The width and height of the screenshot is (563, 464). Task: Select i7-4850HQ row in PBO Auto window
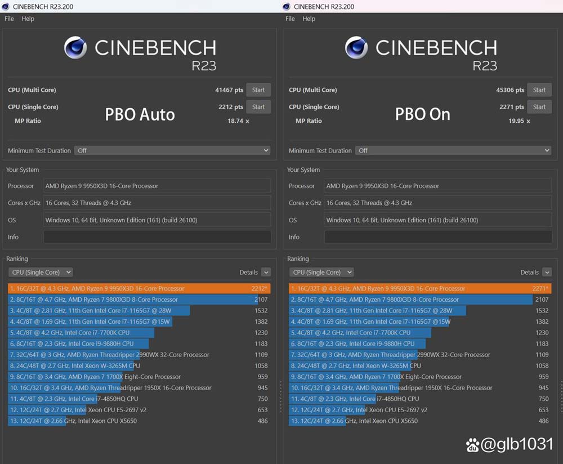[x=139, y=399]
